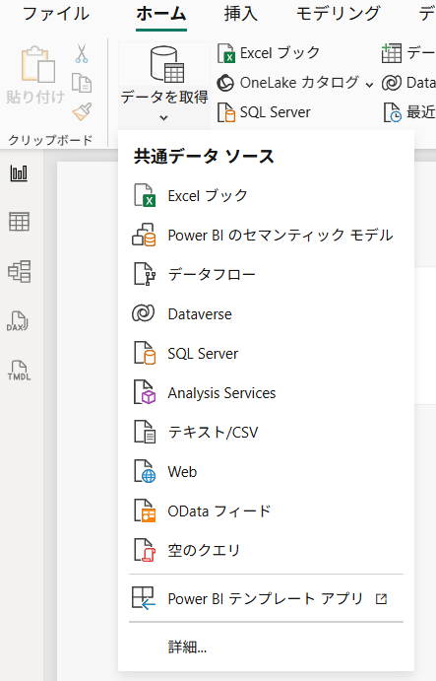Open the モデリング ribbon tab
This screenshot has height=681, width=436.
[x=338, y=14]
